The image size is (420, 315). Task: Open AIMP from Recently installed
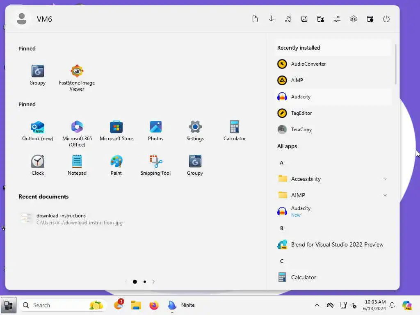(333, 80)
